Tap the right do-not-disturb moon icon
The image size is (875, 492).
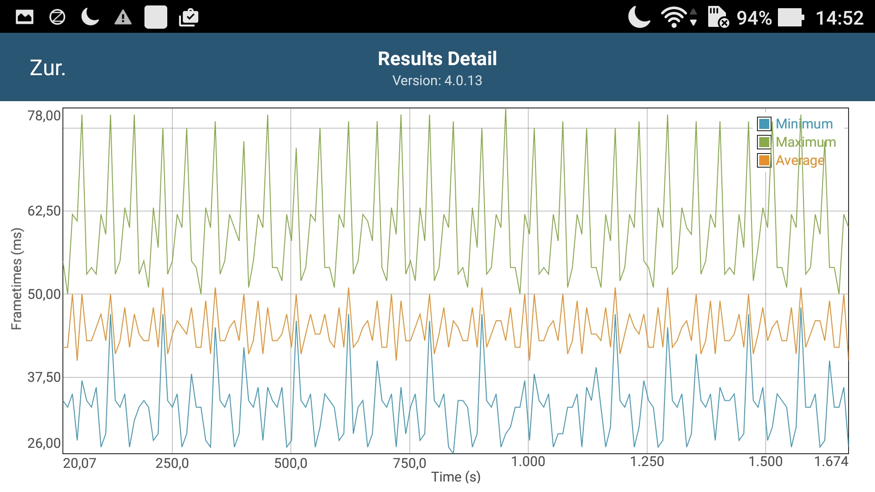point(639,17)
